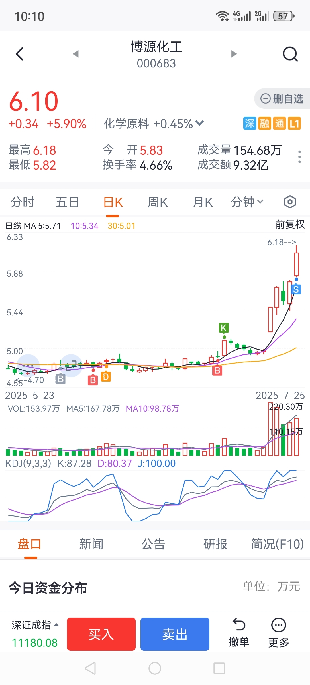Image resolution: width=310 pixels, height=685 pixels.
Task: Switch to the 月K chart tab
Action: (203, 202)
